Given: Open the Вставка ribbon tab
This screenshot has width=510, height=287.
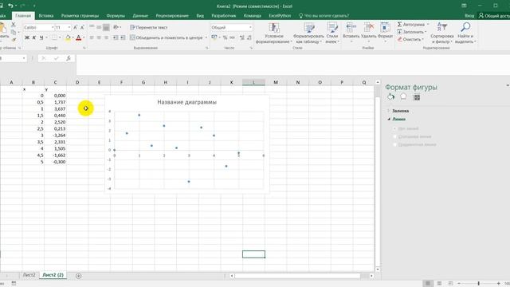Looking at the screenshot, I should pos(46,16).
